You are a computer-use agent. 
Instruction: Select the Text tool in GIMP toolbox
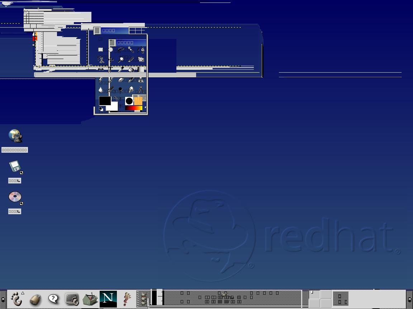pos(110,69)
